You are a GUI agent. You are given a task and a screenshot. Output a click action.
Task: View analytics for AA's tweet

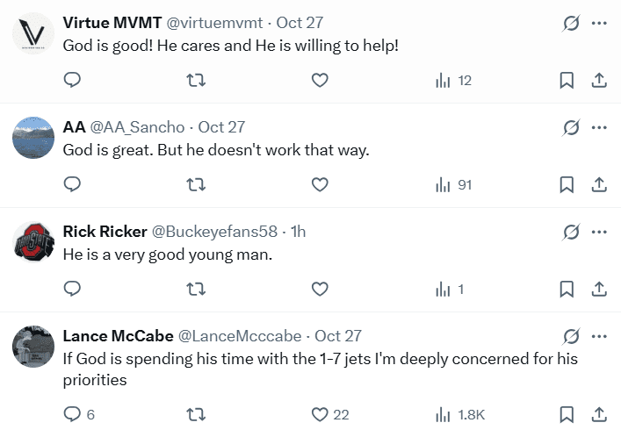pos(453,184)
